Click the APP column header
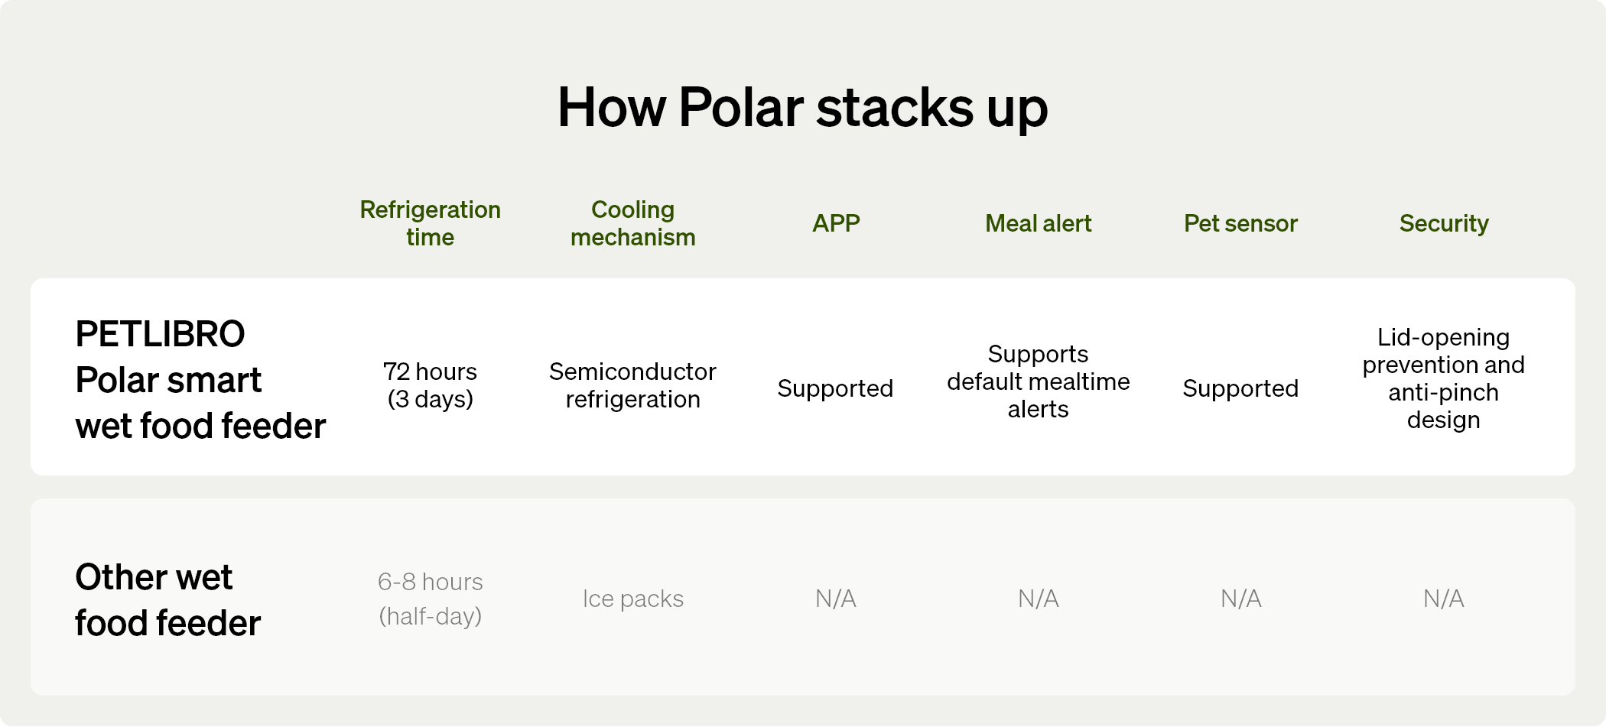This screenshot has width=1606, height=727. tap(836, 223)
